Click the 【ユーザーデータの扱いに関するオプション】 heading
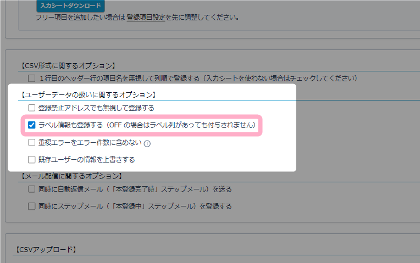This screenshot has height=263, width=420. click(x=88, y=95)
